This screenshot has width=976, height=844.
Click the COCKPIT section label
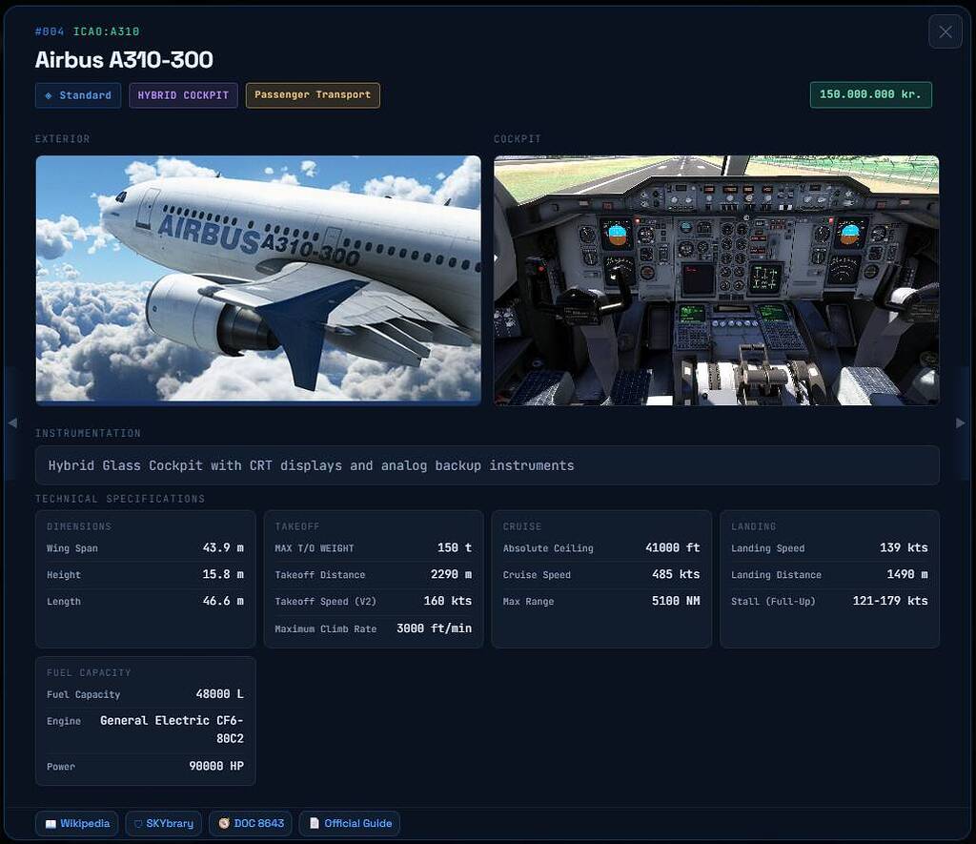[518, 139]
